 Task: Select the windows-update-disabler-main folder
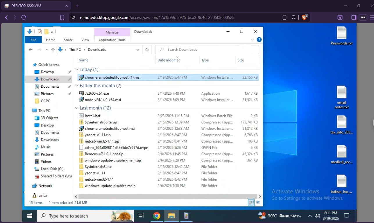click(168, 186)
